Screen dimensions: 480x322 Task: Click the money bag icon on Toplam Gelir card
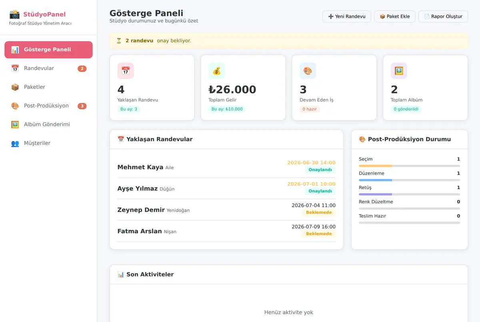[x=217, y=71]
